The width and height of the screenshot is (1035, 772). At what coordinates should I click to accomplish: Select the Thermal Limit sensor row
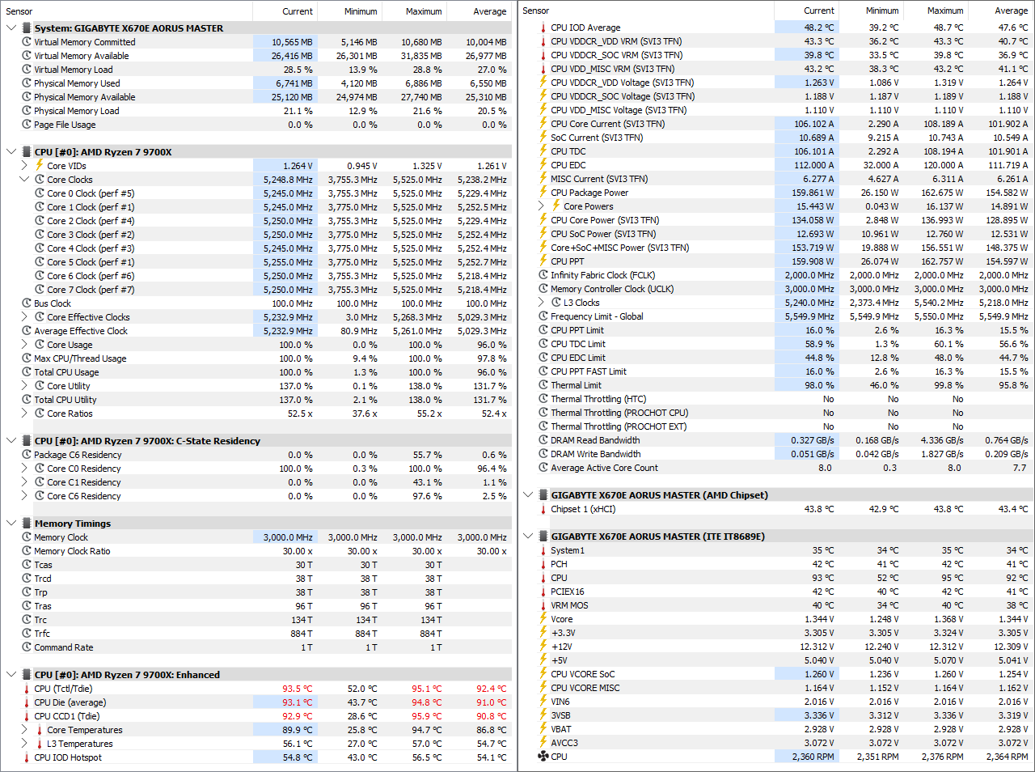click(x=775, y=385)
